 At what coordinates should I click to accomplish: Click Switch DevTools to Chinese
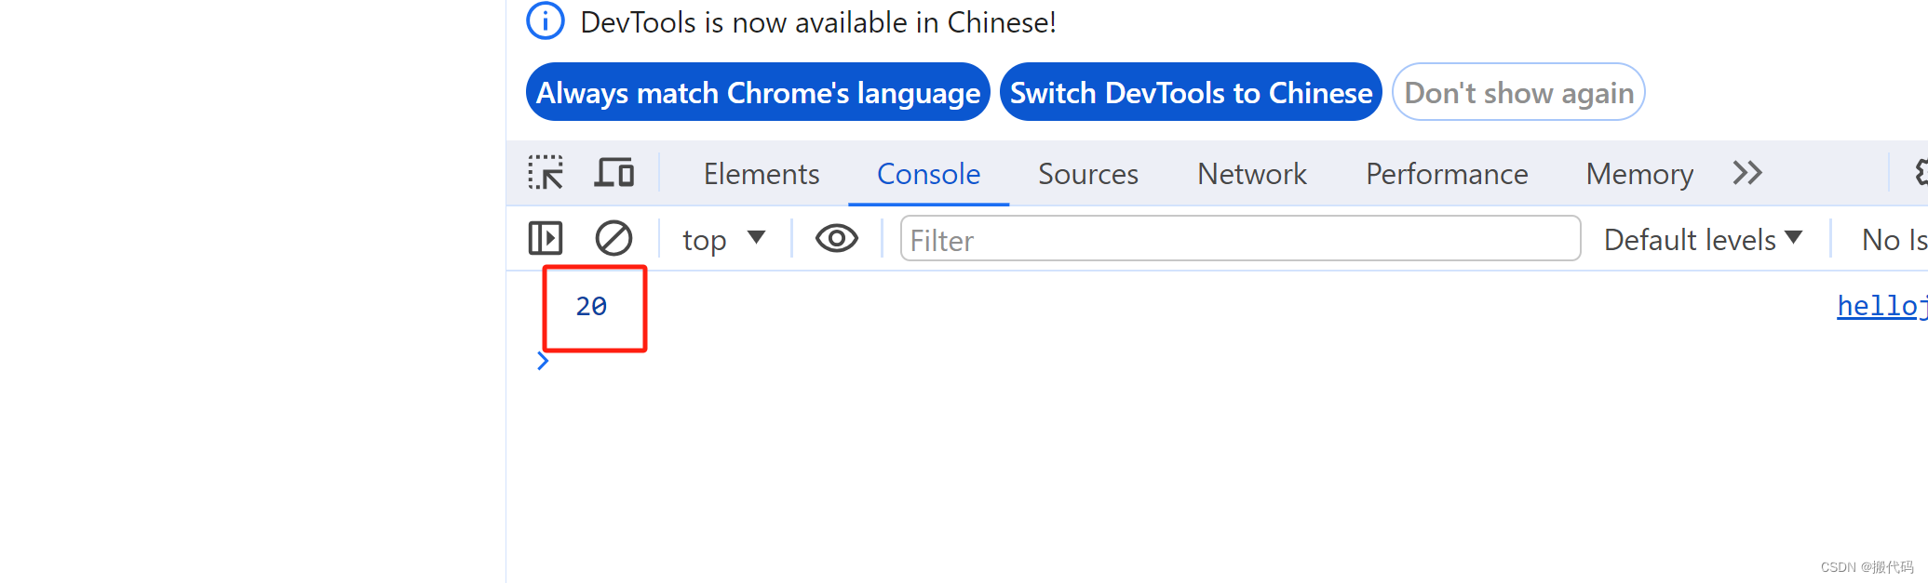1191,92
